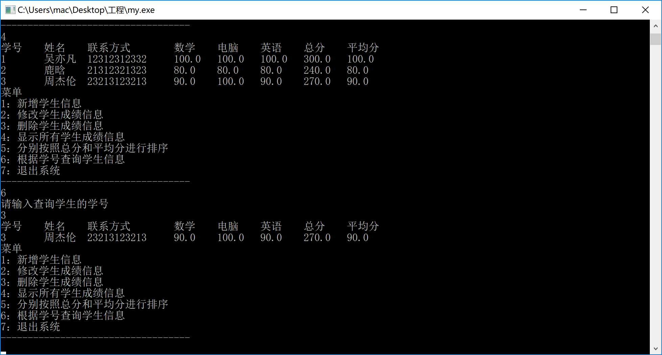Click the console app icon in title bar

[x=10, y=10]
